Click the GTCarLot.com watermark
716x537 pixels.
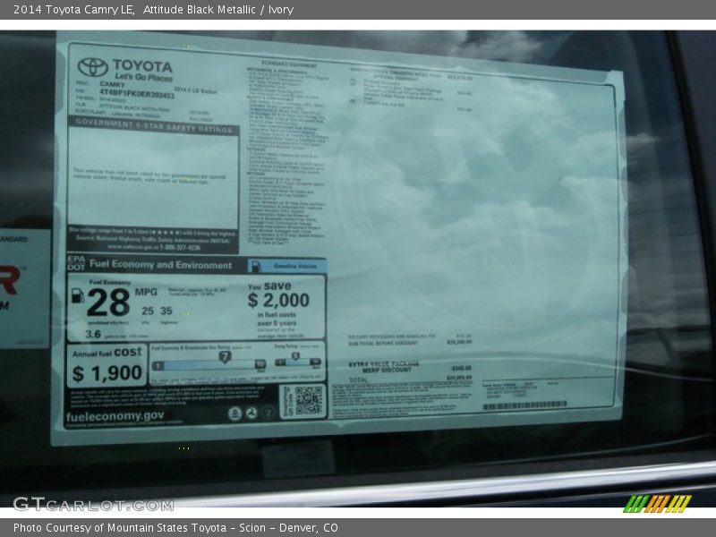(x=92, y=504)
